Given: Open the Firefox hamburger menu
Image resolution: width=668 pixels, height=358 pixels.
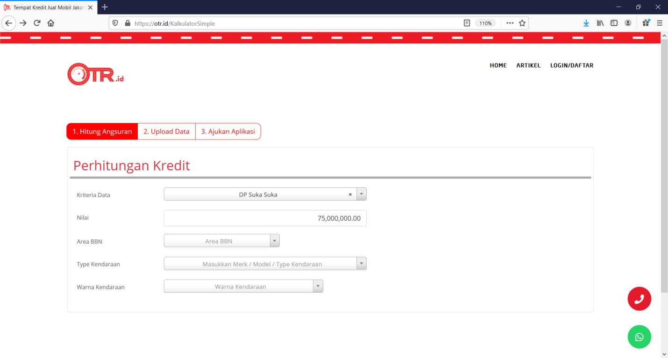Looking at the screenshot, I should point(660,23).
